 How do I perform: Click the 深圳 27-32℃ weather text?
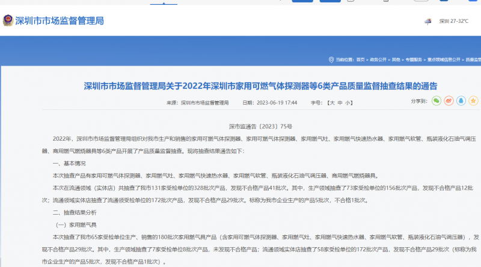click(453, 21)
